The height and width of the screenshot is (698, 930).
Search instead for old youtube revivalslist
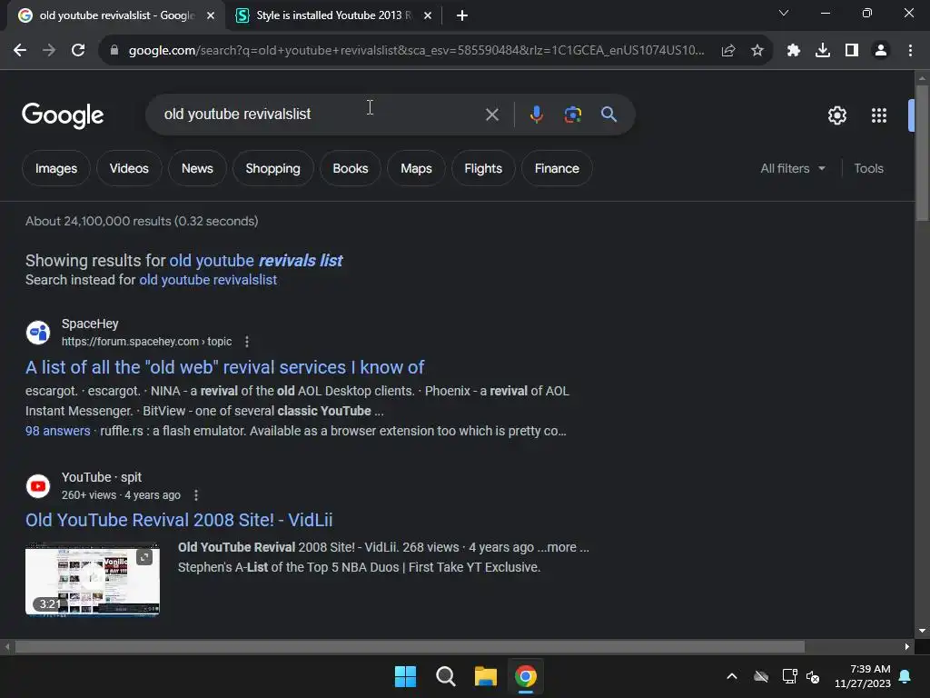coord(208,280)
